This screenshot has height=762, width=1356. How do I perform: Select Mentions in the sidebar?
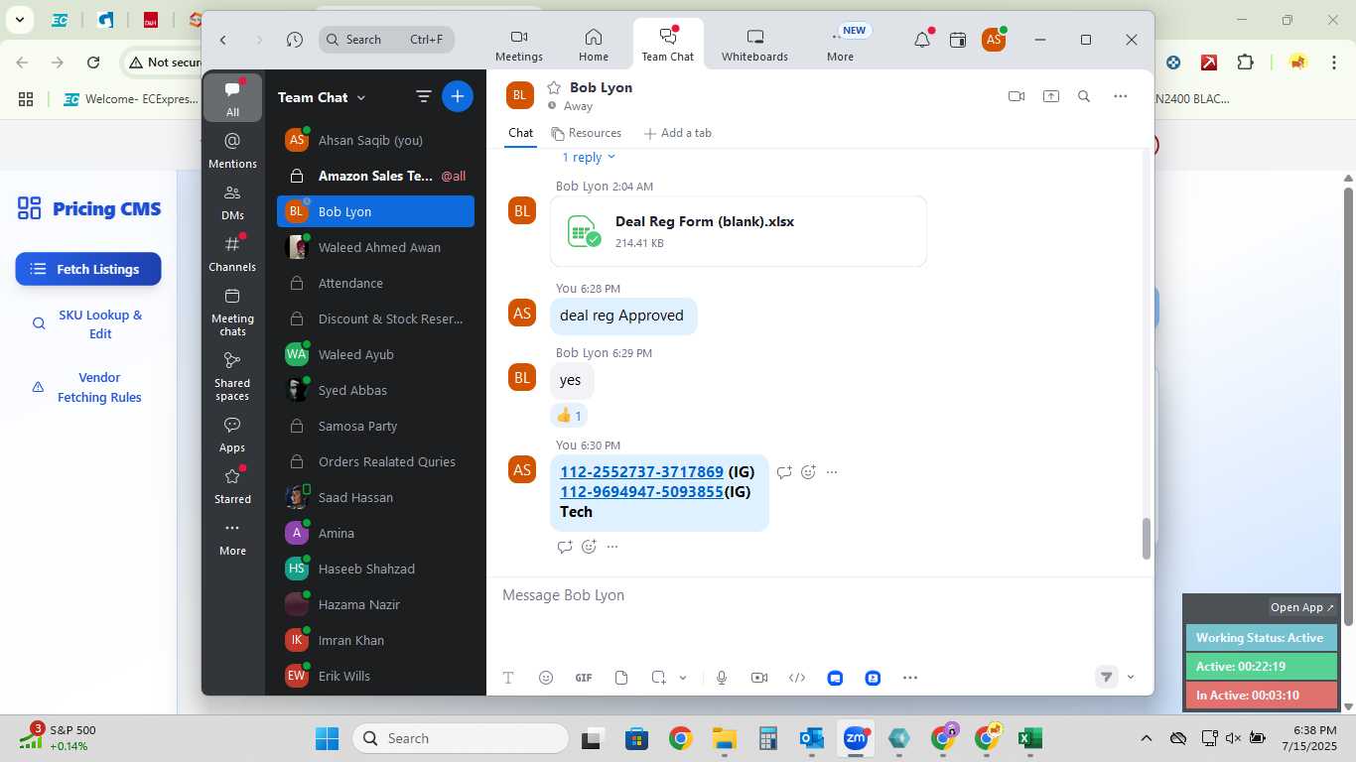pyautogui.click(x=232, y=151)
